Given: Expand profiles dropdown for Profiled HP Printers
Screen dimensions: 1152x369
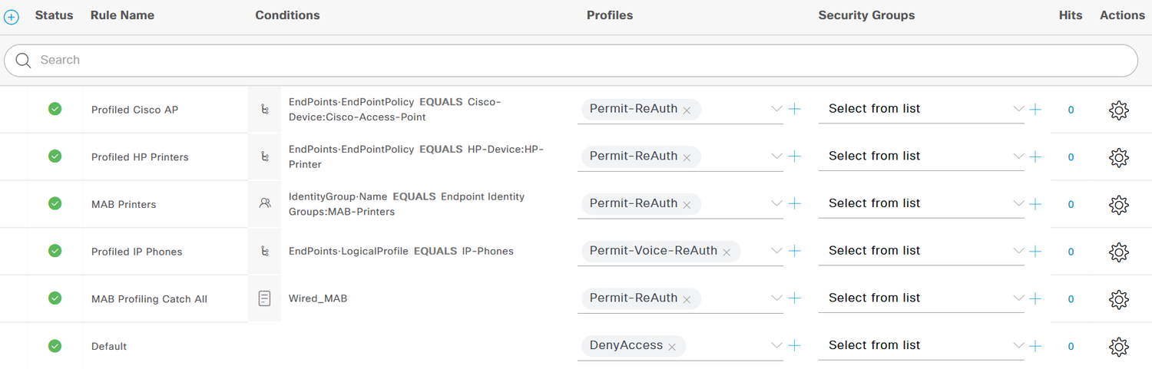Looking at the screenshot, I should tap(776, 156).
